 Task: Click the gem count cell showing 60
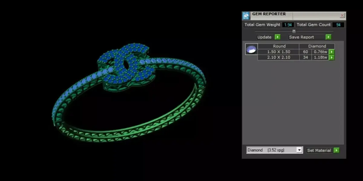pos(305,52)
